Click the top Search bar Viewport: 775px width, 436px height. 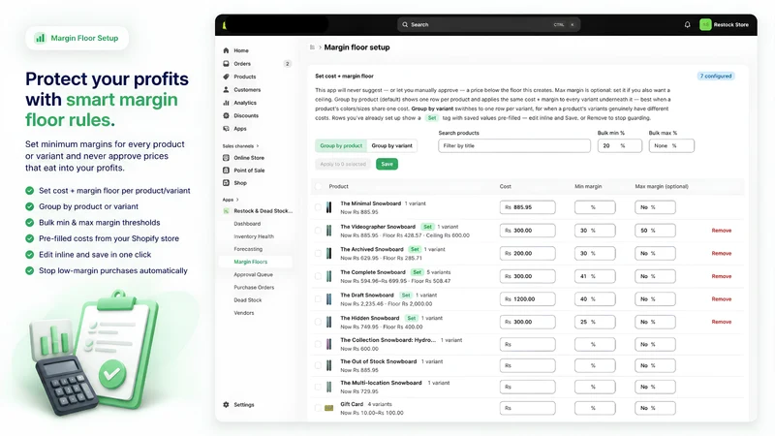click(x=488, y=24)
